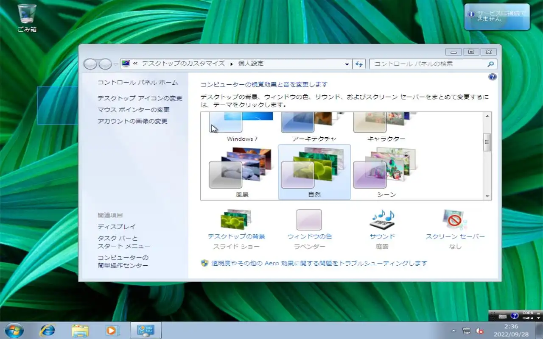
Task: Launch Internet Explorer from taskbar
Action: pos(47,330)
